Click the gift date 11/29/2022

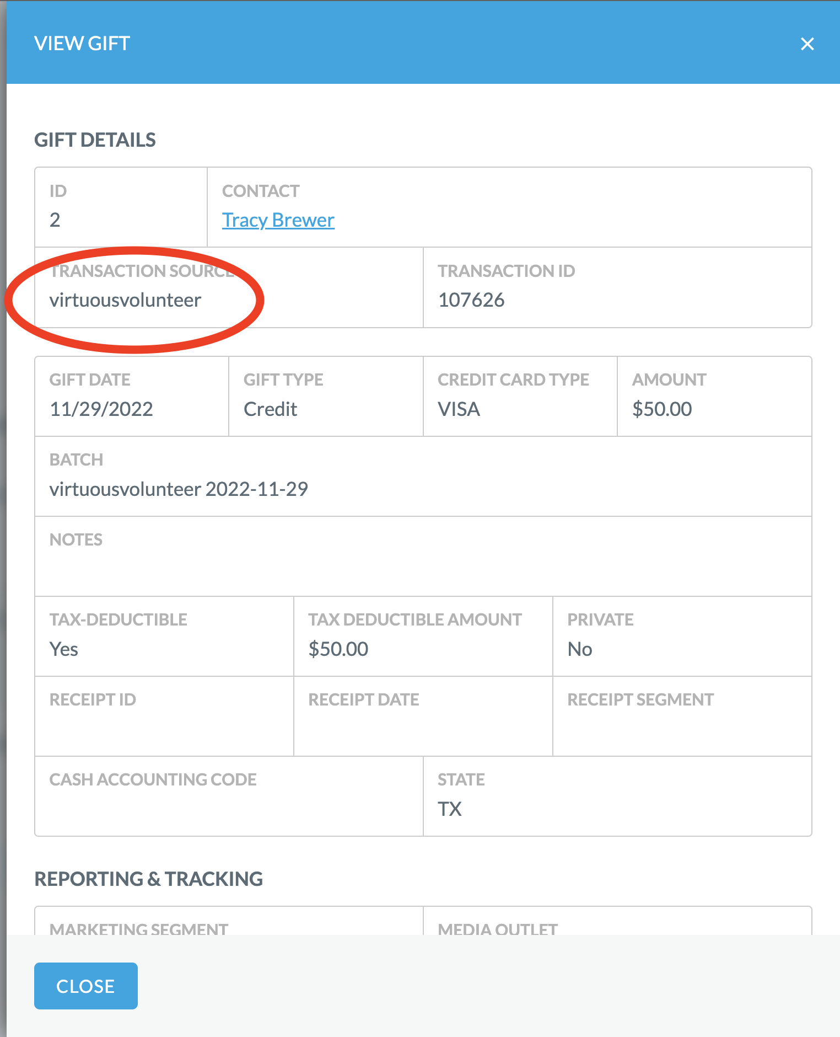(101, 409)
